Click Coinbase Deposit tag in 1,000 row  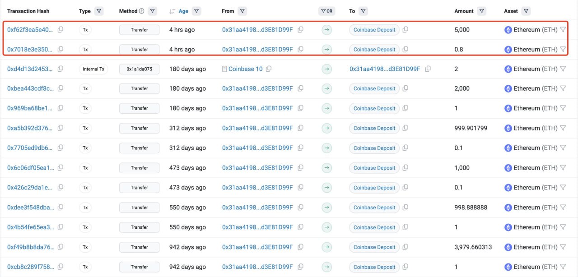374,168
